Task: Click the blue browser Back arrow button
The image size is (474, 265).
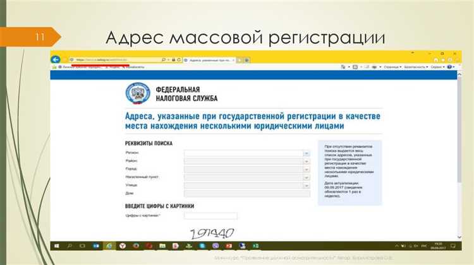Action: tap(56, 60)
